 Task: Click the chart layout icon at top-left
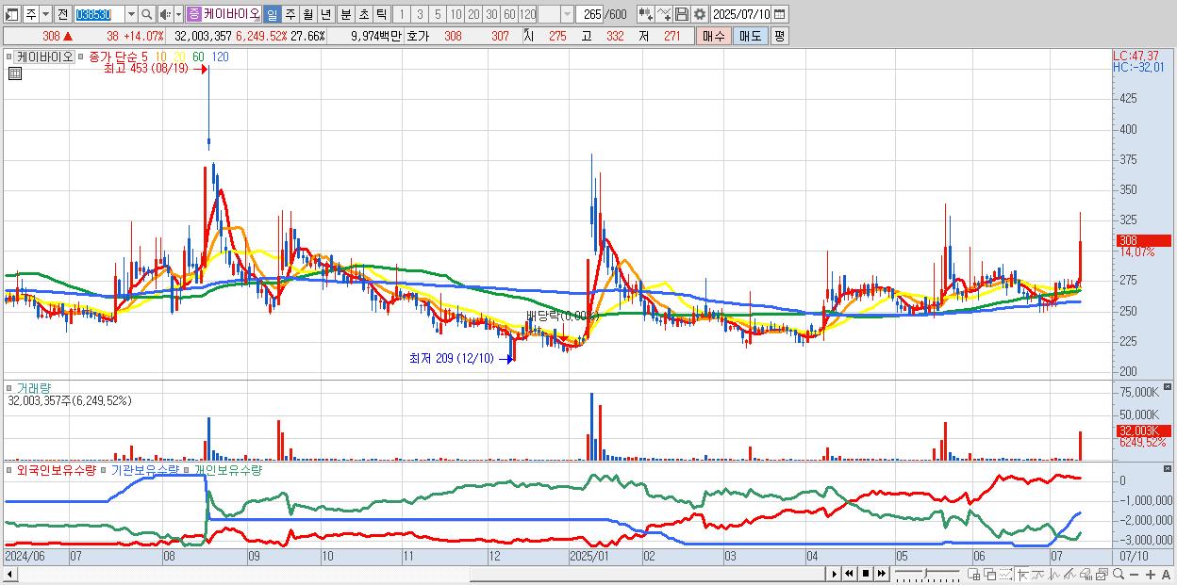tap(12, 14)
